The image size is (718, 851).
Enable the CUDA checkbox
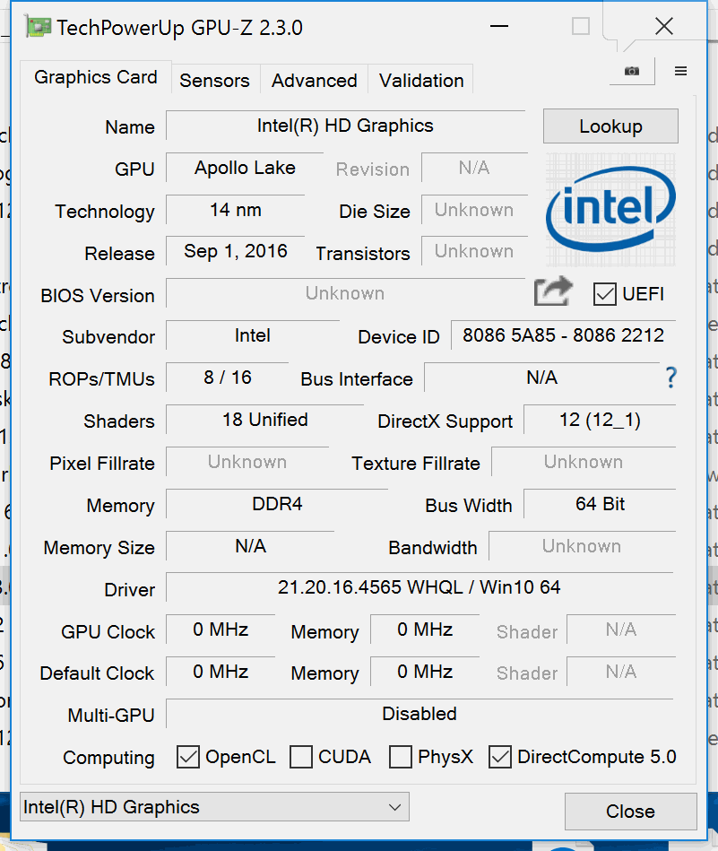[x=301, y=757]
